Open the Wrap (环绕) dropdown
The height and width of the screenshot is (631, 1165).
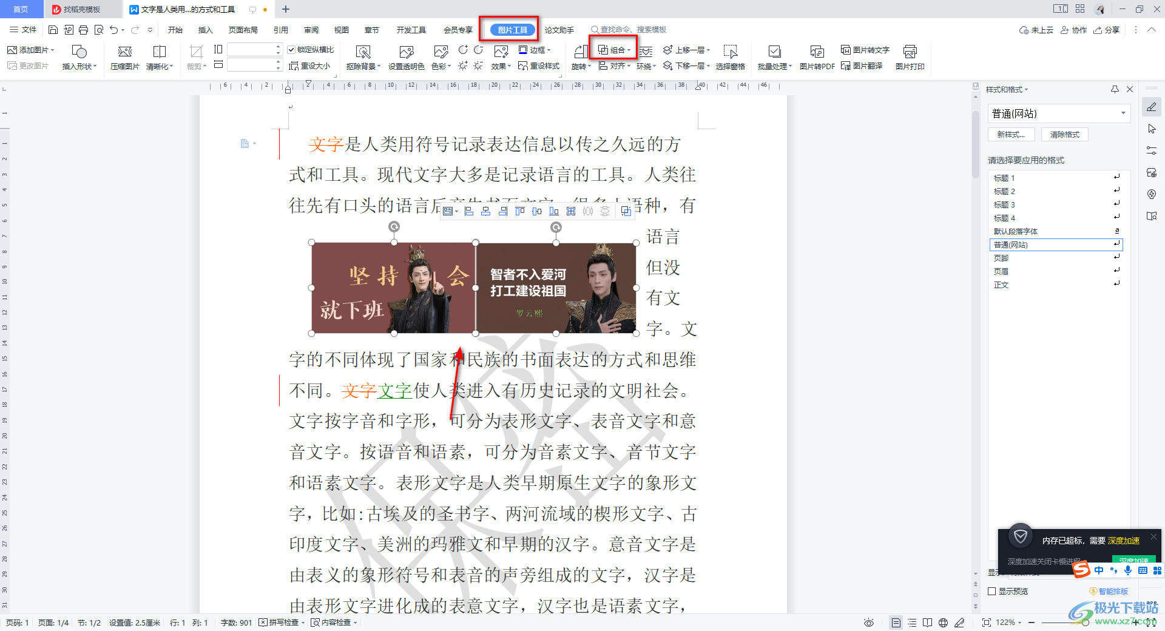pos(646,58)
